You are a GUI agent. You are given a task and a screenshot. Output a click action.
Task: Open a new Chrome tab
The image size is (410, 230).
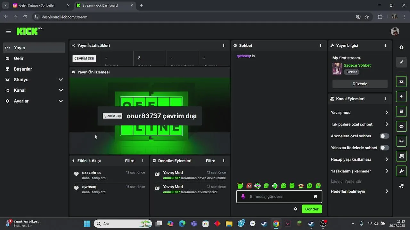[x=142, y=5]
